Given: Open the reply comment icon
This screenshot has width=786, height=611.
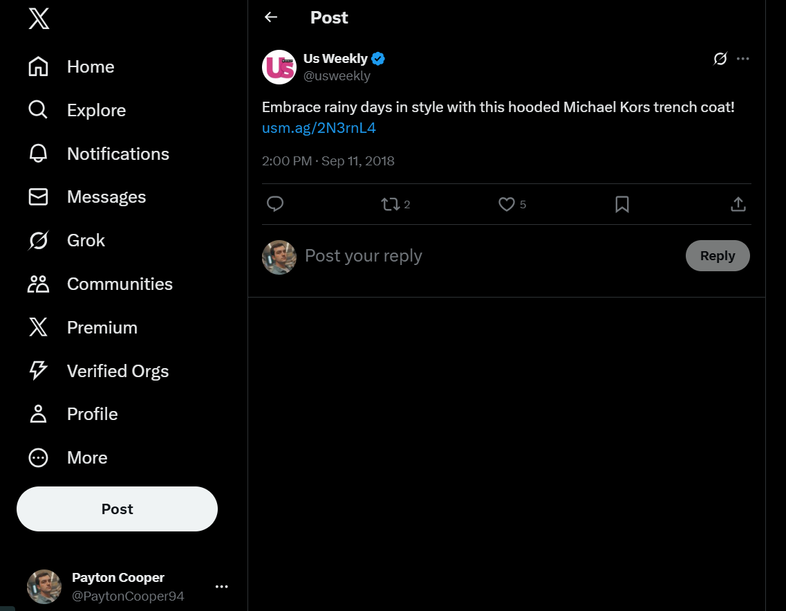Looking at the screenshot, I should [x=275, y=204].
